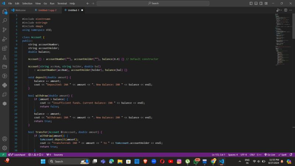Open the Explorer view in activity bar
Screen dimensions: 295x166
coord(4,12)
